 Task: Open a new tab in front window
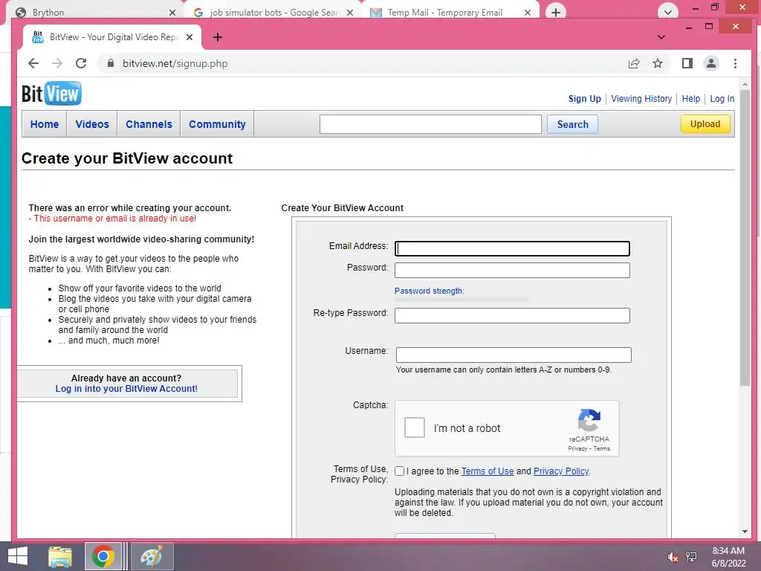[218, 37]
